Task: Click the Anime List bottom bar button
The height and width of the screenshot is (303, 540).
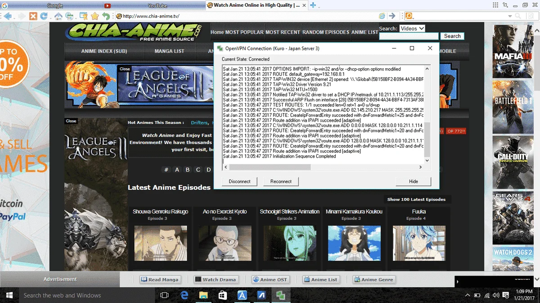Action: tap(320, 279)
